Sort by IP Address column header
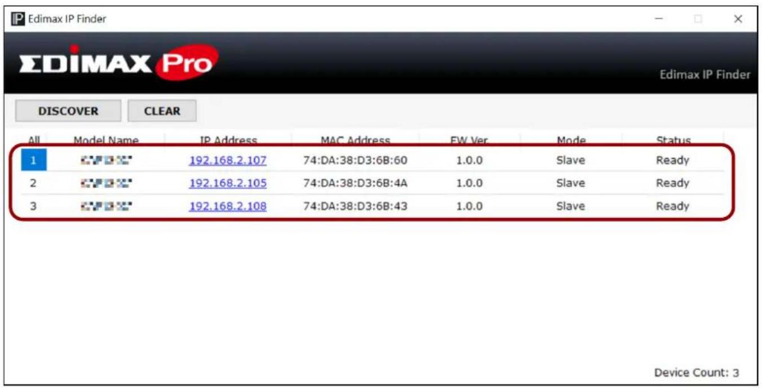This screenshot has height=389, width=762. click(228, 140)
